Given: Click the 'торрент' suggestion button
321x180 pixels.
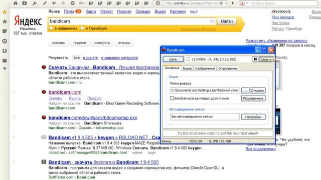Looking at the screenshot, I should [x=80, y=43].
